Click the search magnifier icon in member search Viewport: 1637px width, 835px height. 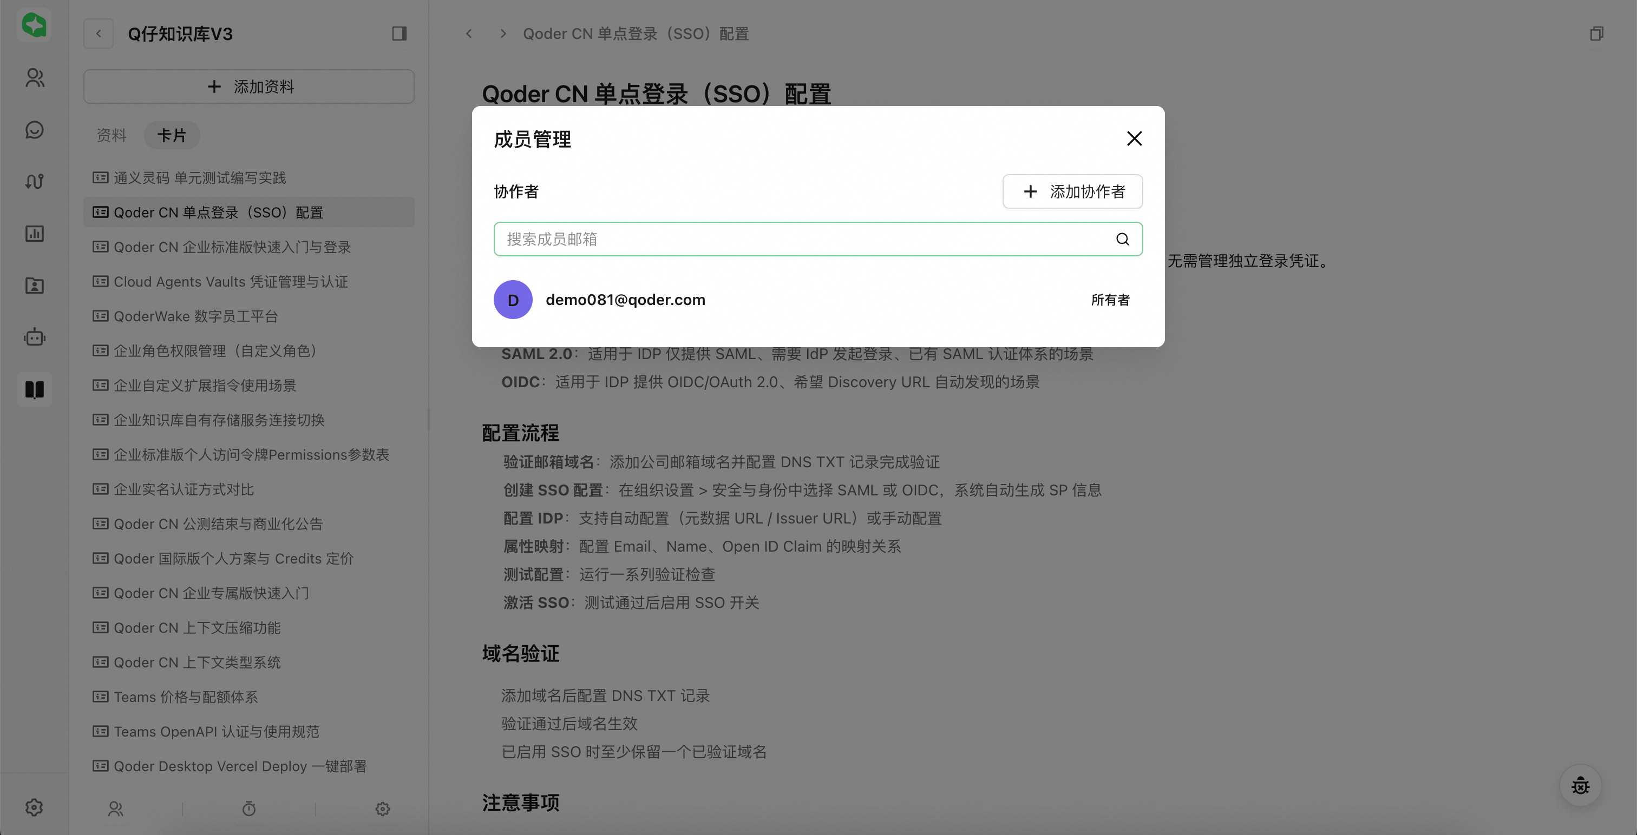point(1122,238)
